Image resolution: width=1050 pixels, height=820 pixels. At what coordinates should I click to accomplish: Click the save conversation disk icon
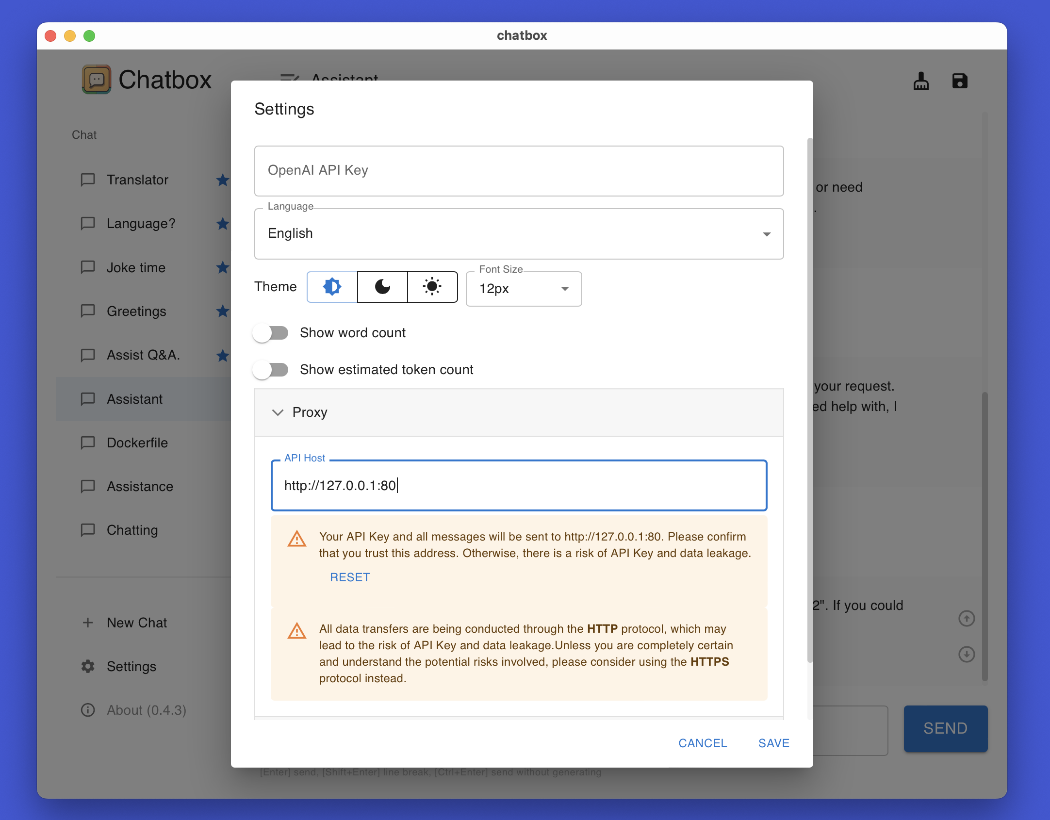[x=959, y=81]
